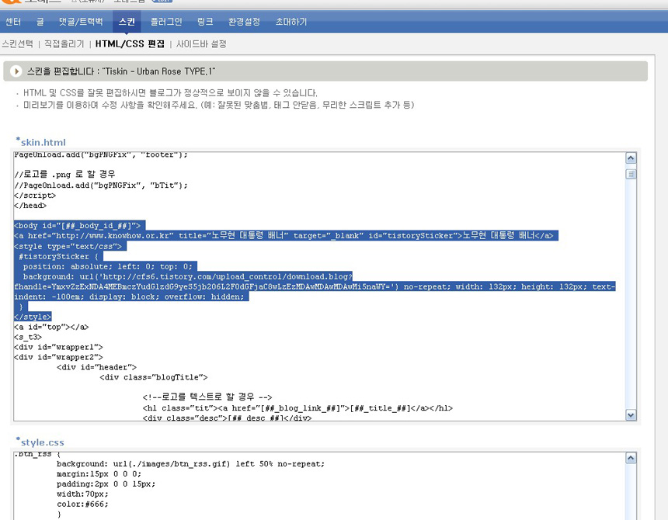Click the *style.css label

click(40, 442)
